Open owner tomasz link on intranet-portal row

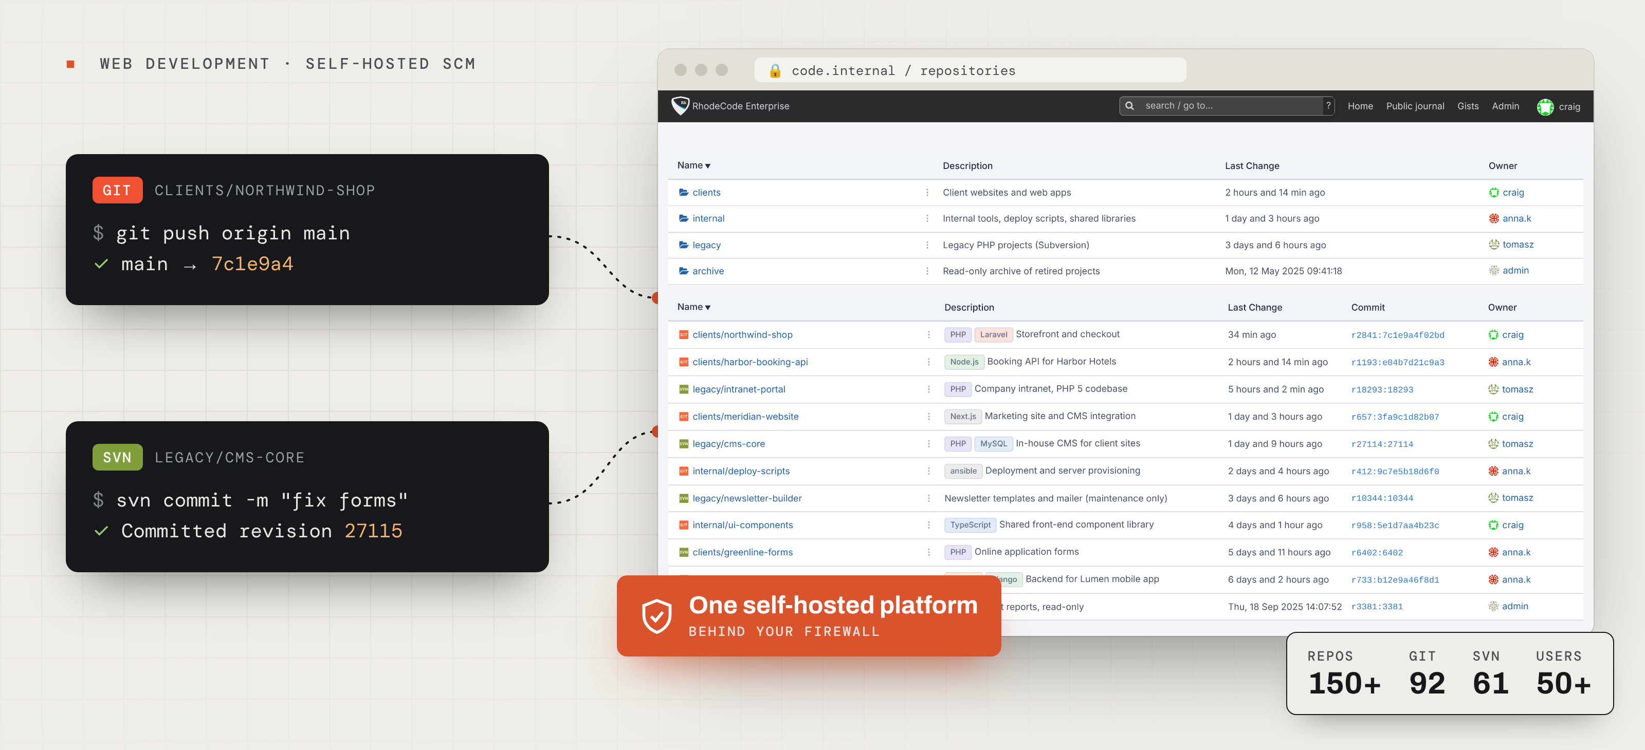(1518, 389)
